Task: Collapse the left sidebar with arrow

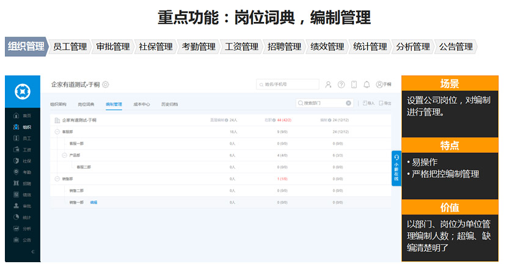Action: pos(32,252)
